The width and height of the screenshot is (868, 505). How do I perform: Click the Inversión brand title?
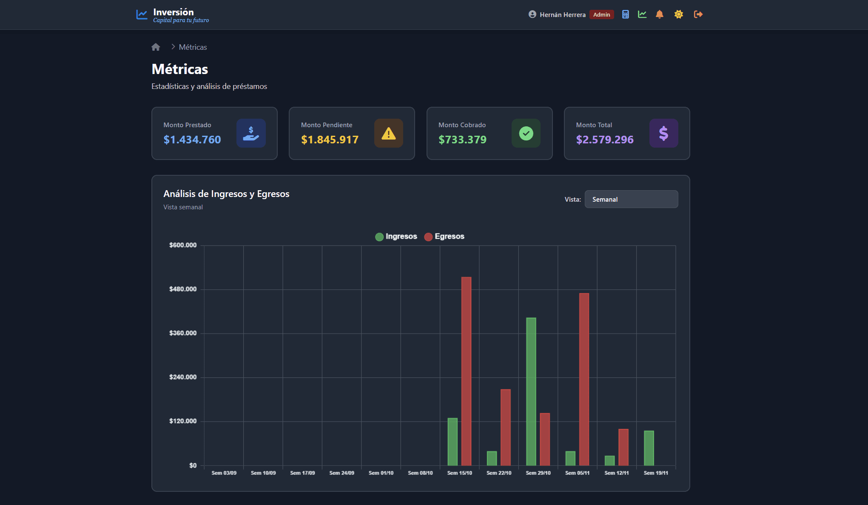coord(173,12)
